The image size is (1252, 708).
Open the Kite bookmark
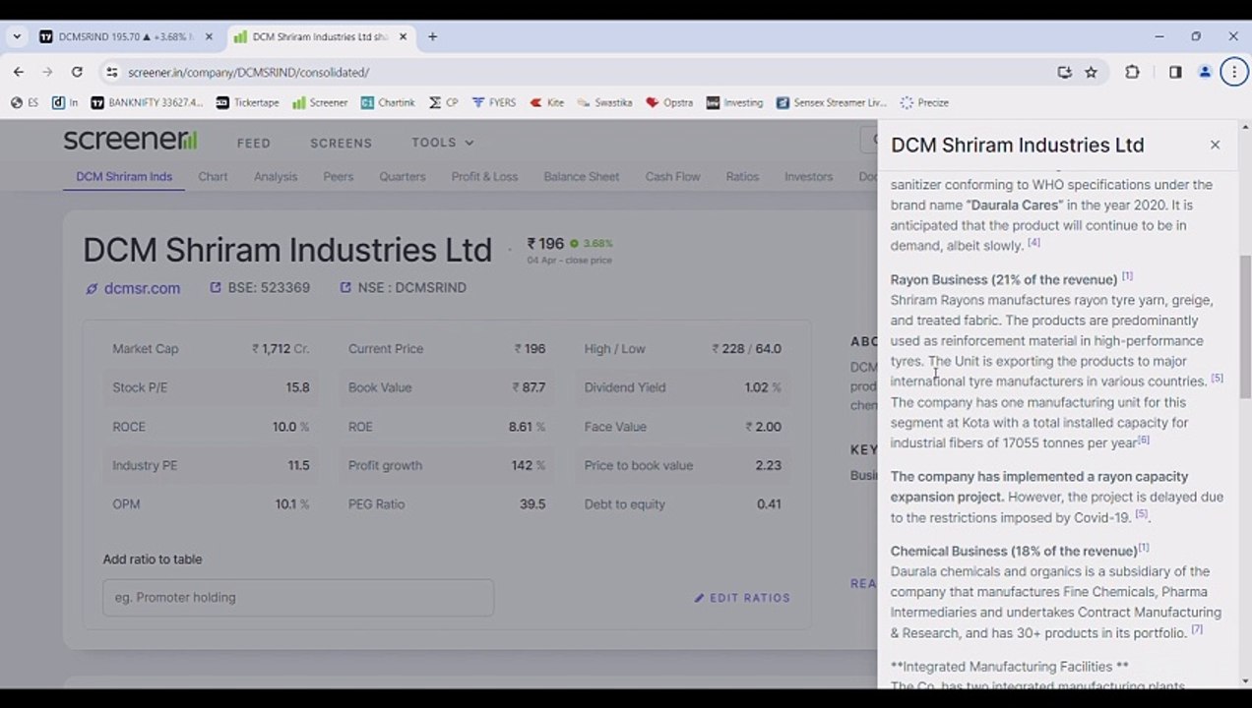coord(547,102)
